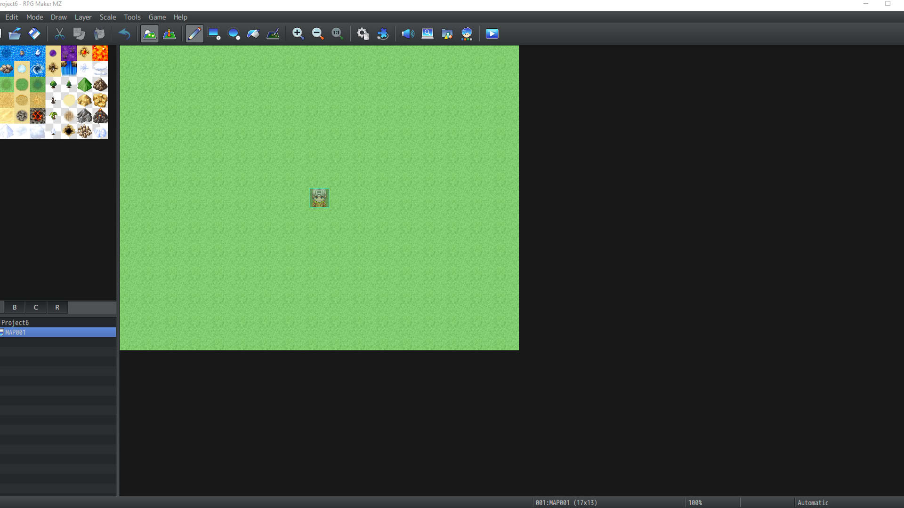The image size is (904, 508).
Task: Zoom in on the map
Action: tap(298, 34)
